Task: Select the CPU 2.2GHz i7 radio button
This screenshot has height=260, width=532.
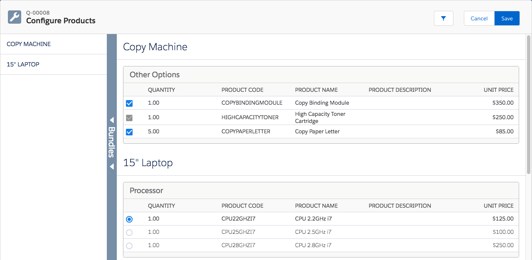Action: click(129, 219)
